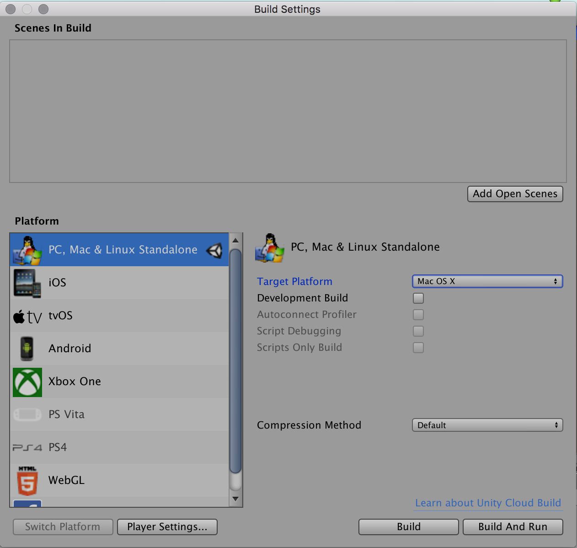Open the Learn about Unity Cloud Build link

click(x=488, y=503)
